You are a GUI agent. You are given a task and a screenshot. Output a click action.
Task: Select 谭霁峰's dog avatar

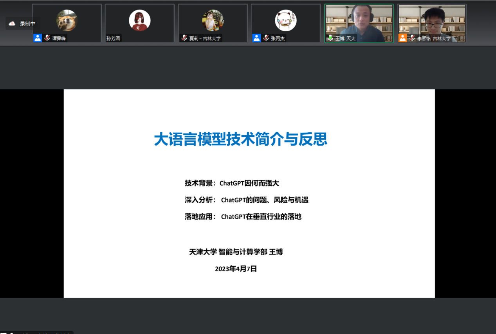pyautogui.click(x=67, y=20)
